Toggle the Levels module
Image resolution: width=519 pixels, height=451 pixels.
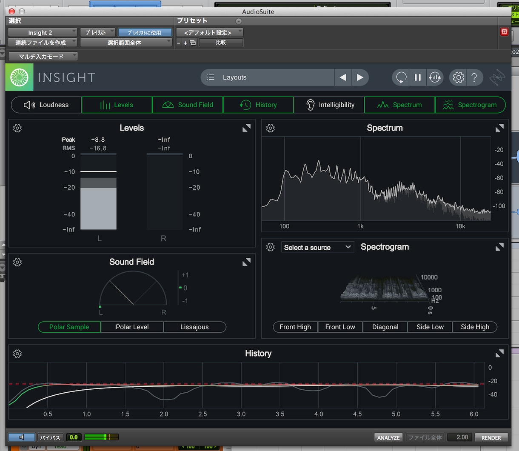(x=117, y=105)
